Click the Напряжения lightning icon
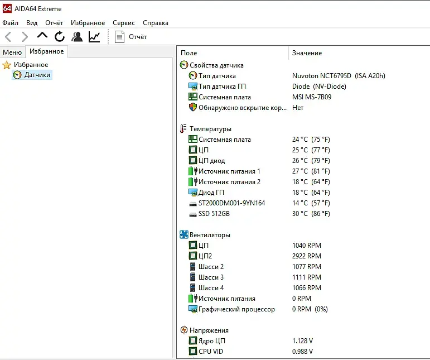The width and height of the screenshot is (430, 360). tap(183, 330)
